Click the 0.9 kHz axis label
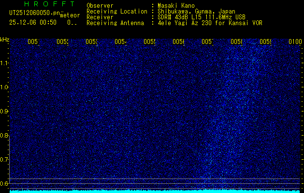The height and width of the screenshot is (193, 304). click(4, 111)
